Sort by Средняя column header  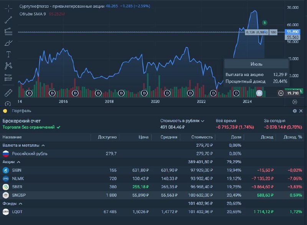[x=169, y=137]
